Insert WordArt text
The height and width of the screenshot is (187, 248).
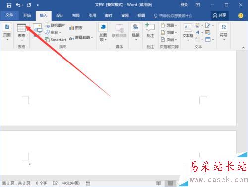[x=199, y=32]
